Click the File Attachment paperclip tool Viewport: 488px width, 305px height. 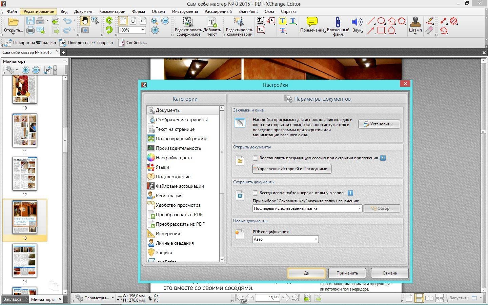338,26
